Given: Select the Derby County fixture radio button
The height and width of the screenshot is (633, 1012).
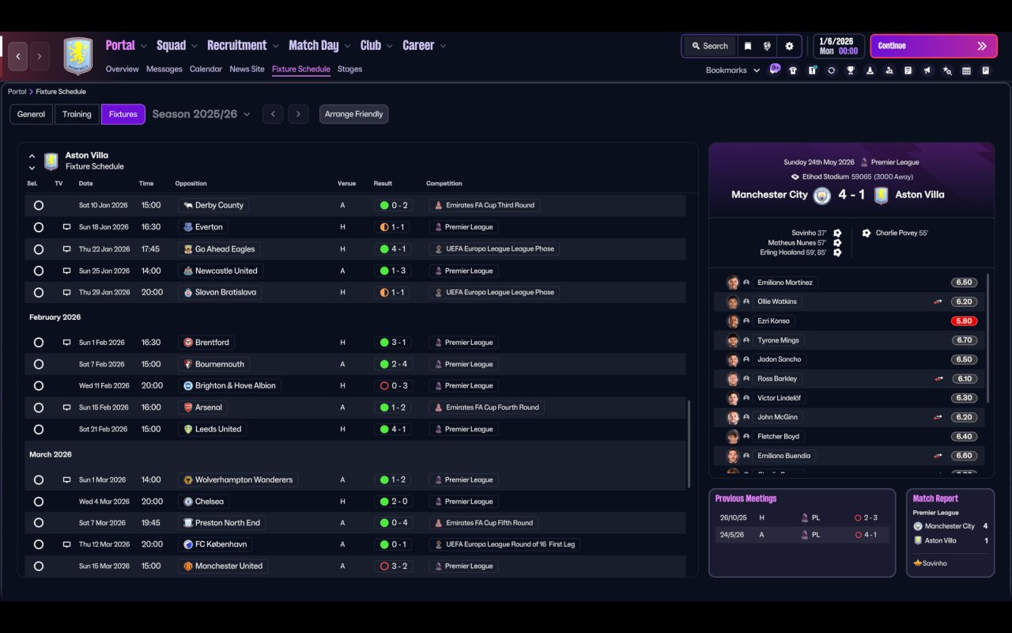Looking at the screenshot, I should point(38,206).
